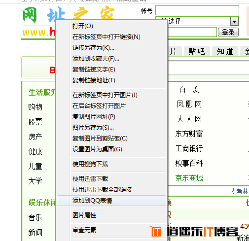Switch to the 知道 tab
Viewport: 249px width, 241px height.
(x=225, y=51)
